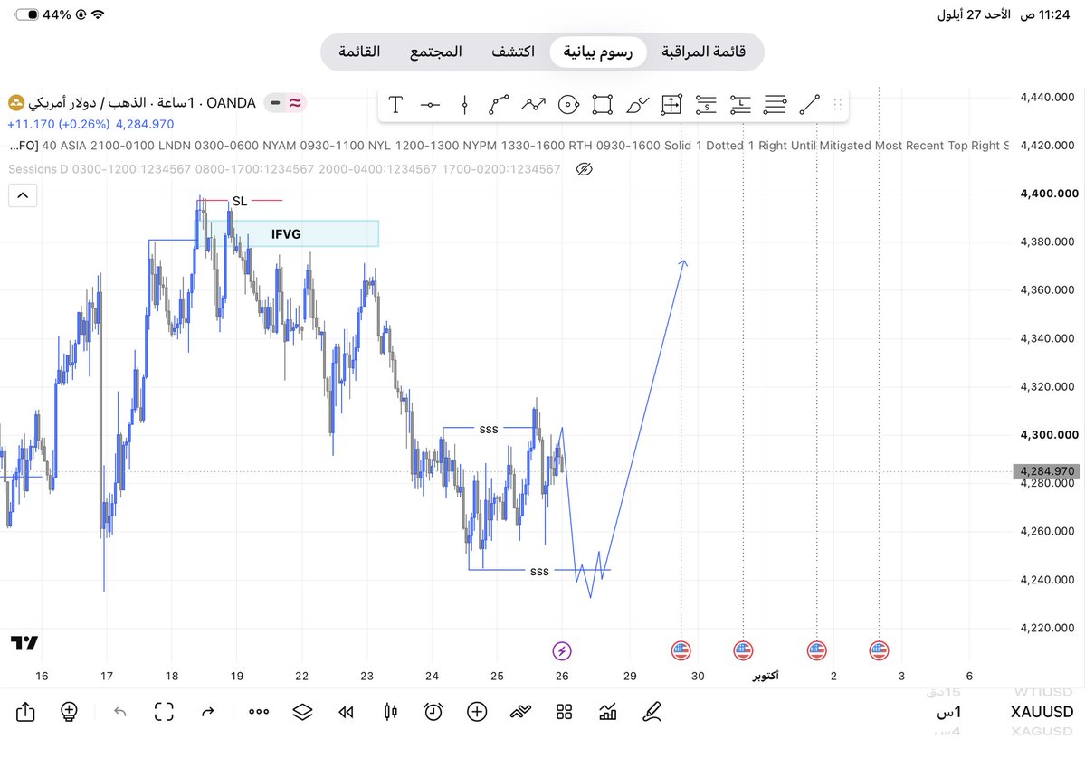Tap the share icon in bottom toolbar
Viewport: 1085px width, 758px height.
(x=25, y=711)
